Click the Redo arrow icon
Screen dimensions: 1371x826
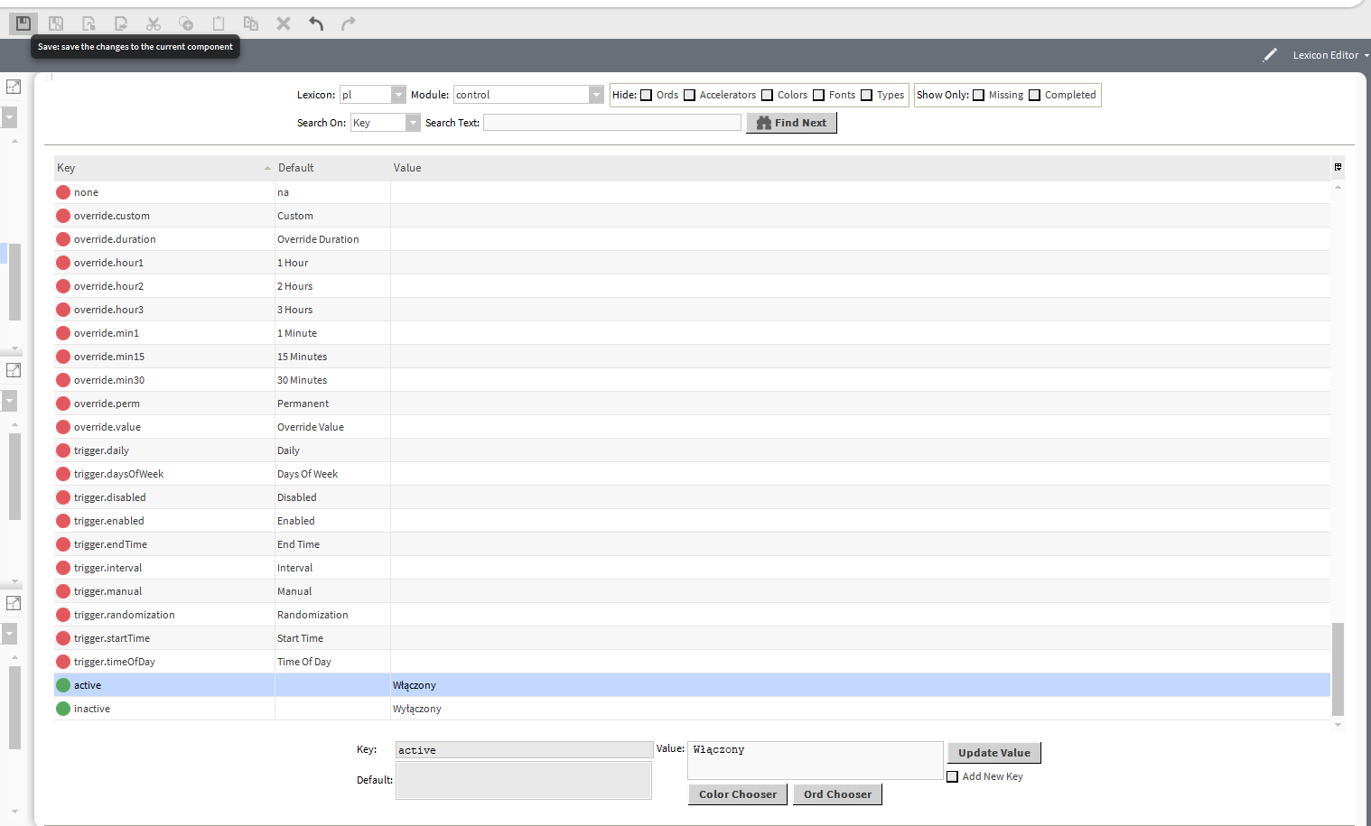[x=349, y=23]
